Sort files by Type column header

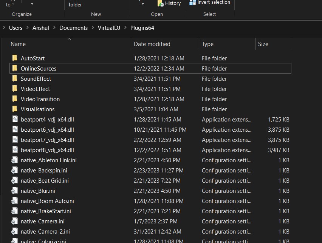click(x=227, y=44)
